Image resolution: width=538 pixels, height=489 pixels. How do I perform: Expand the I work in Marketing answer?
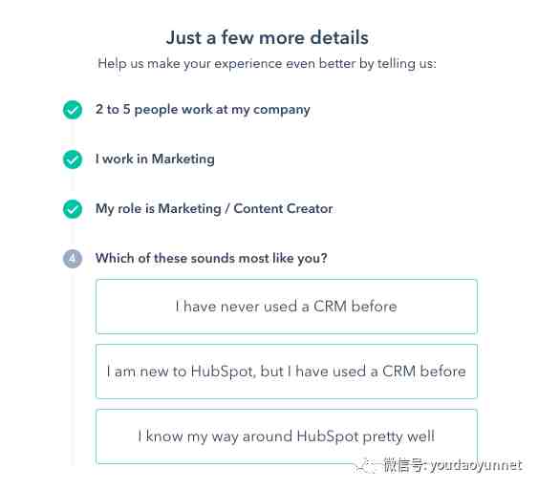[x=155, y=159]
